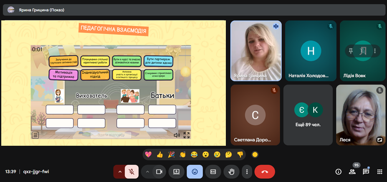Raise your hand
387x182 pixels.
(x=232, y=172)
